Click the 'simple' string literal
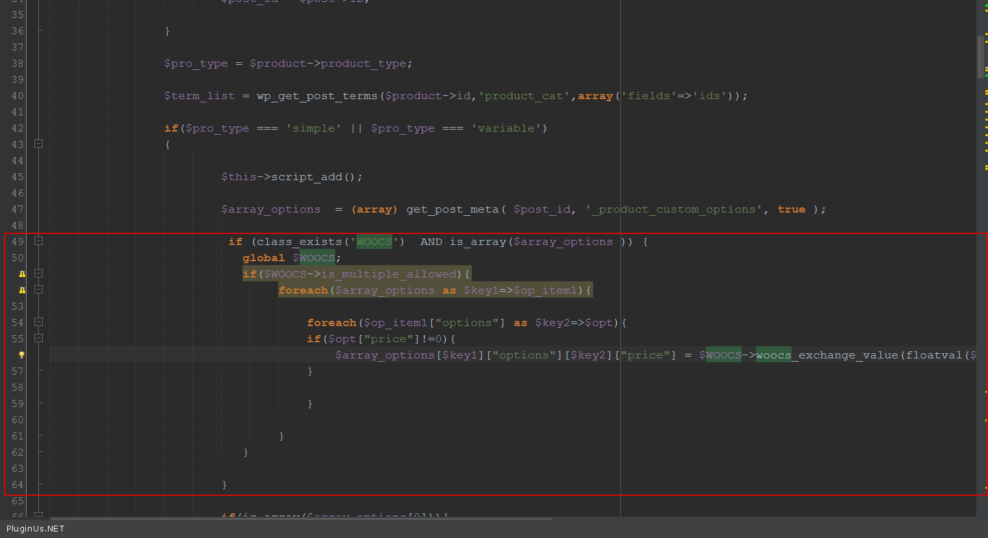 (314, 128)
